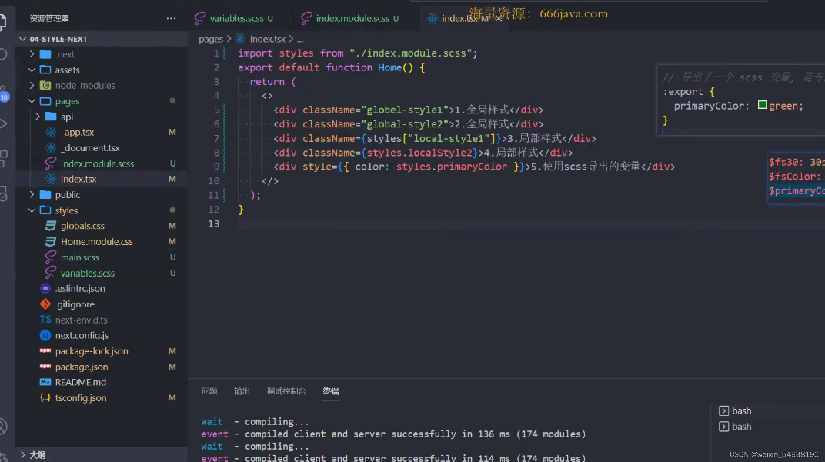Click markdown icon beside README.md
The height and width of the screenshot is (462, 825).
(x=45, y=382)
